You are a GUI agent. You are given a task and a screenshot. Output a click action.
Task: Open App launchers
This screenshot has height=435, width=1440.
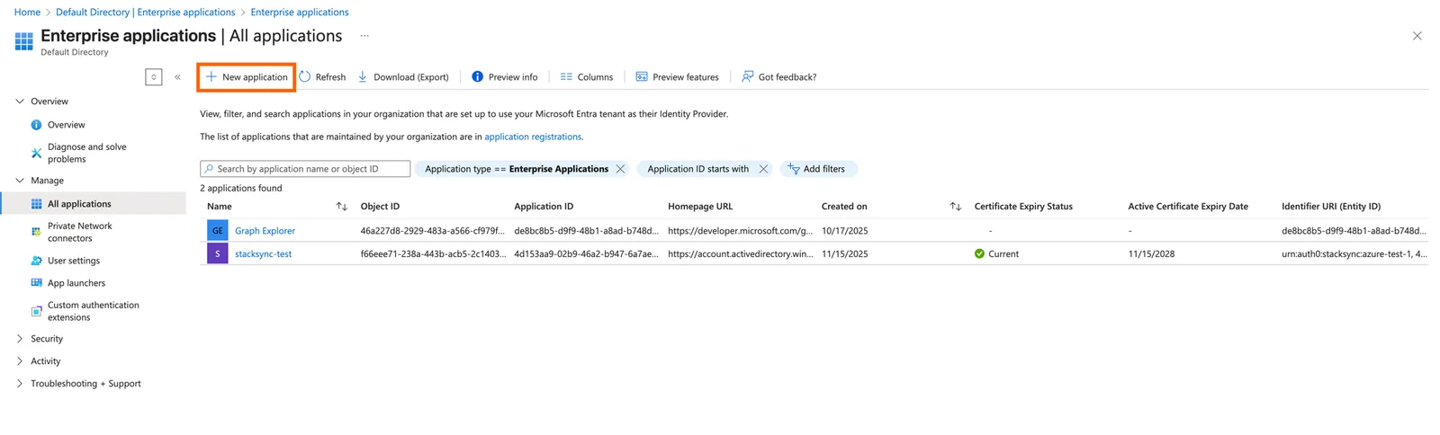(76, 283)
